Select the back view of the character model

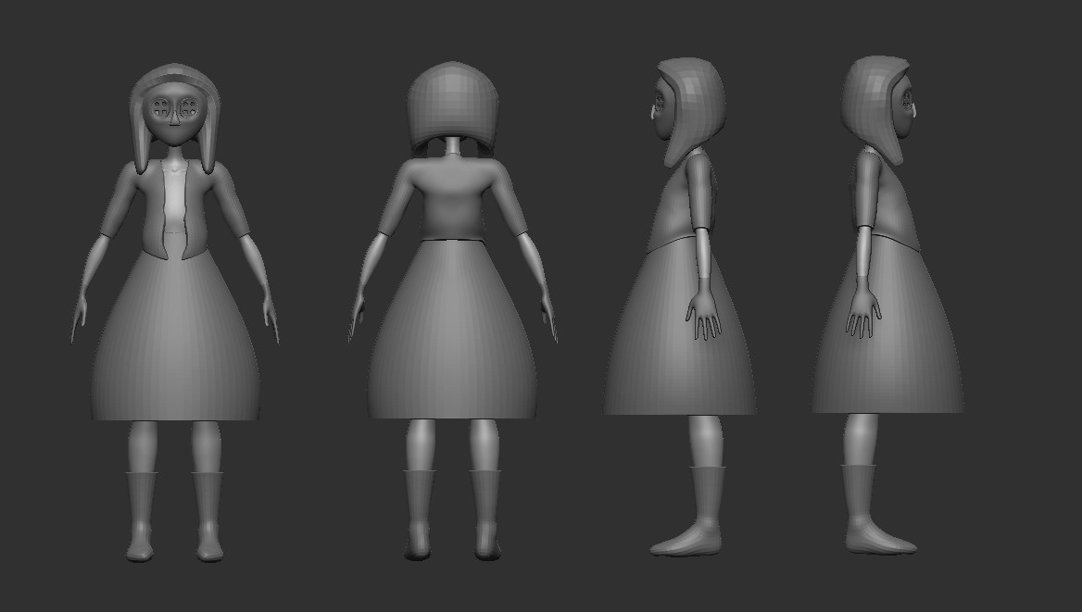pos(453,310)
